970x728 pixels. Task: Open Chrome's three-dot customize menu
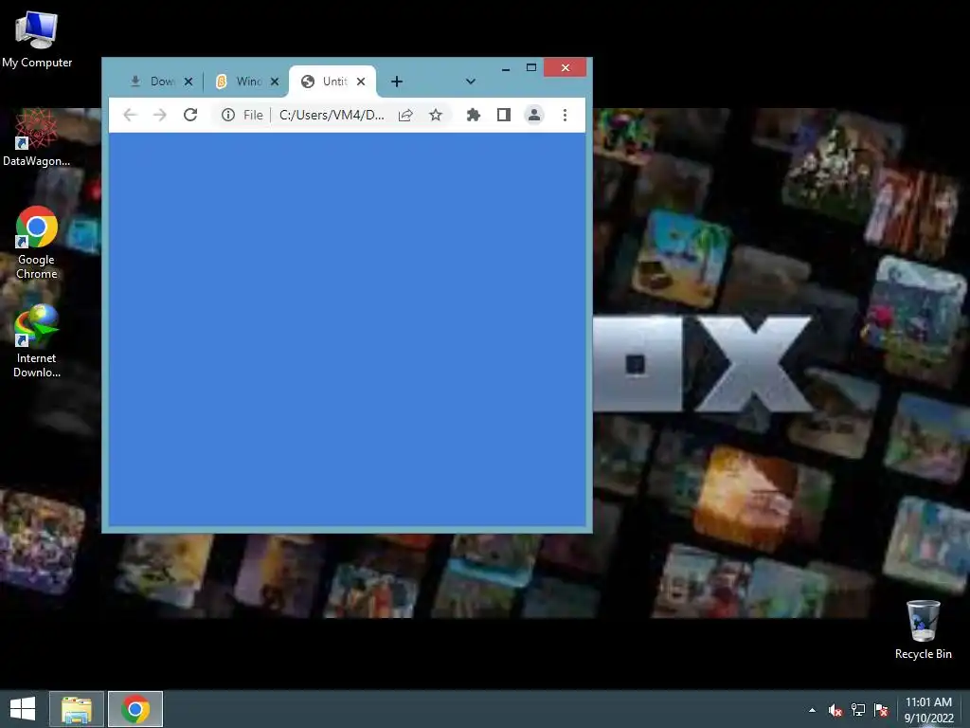565,115
